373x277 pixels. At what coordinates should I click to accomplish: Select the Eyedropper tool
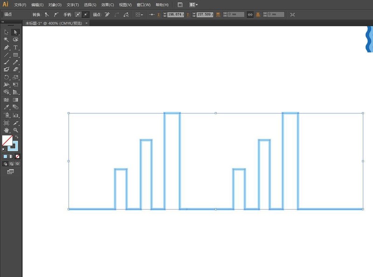pyautogui.click(x=6, y=107)
